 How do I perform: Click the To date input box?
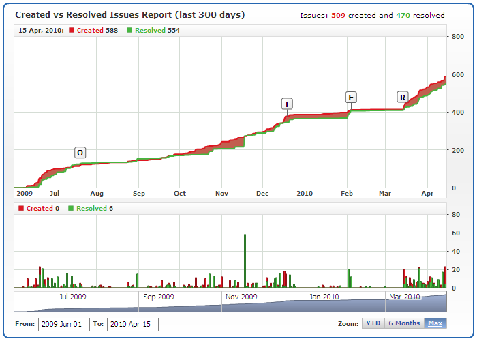click(133, 324)
